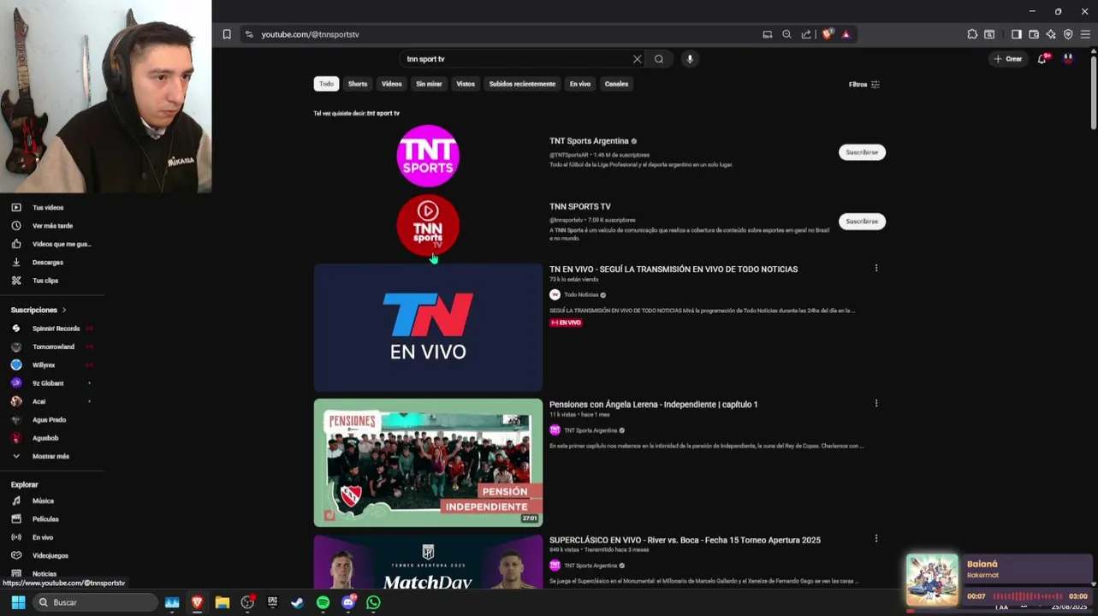
Task: Expand Mostrar más subscriptions
Action: (x=50, y=456)
